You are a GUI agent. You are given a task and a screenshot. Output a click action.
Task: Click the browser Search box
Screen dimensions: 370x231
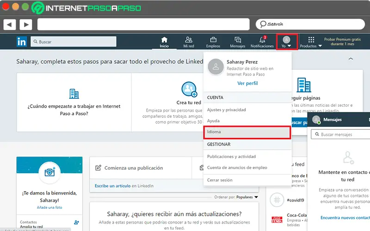pos(310,24)
